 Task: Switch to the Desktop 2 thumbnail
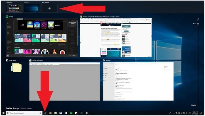(32, 8)
